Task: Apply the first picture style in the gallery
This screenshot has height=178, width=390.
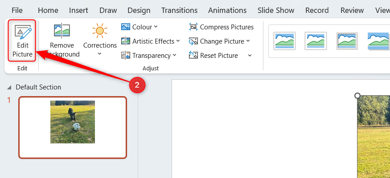Action: (284, 41)
